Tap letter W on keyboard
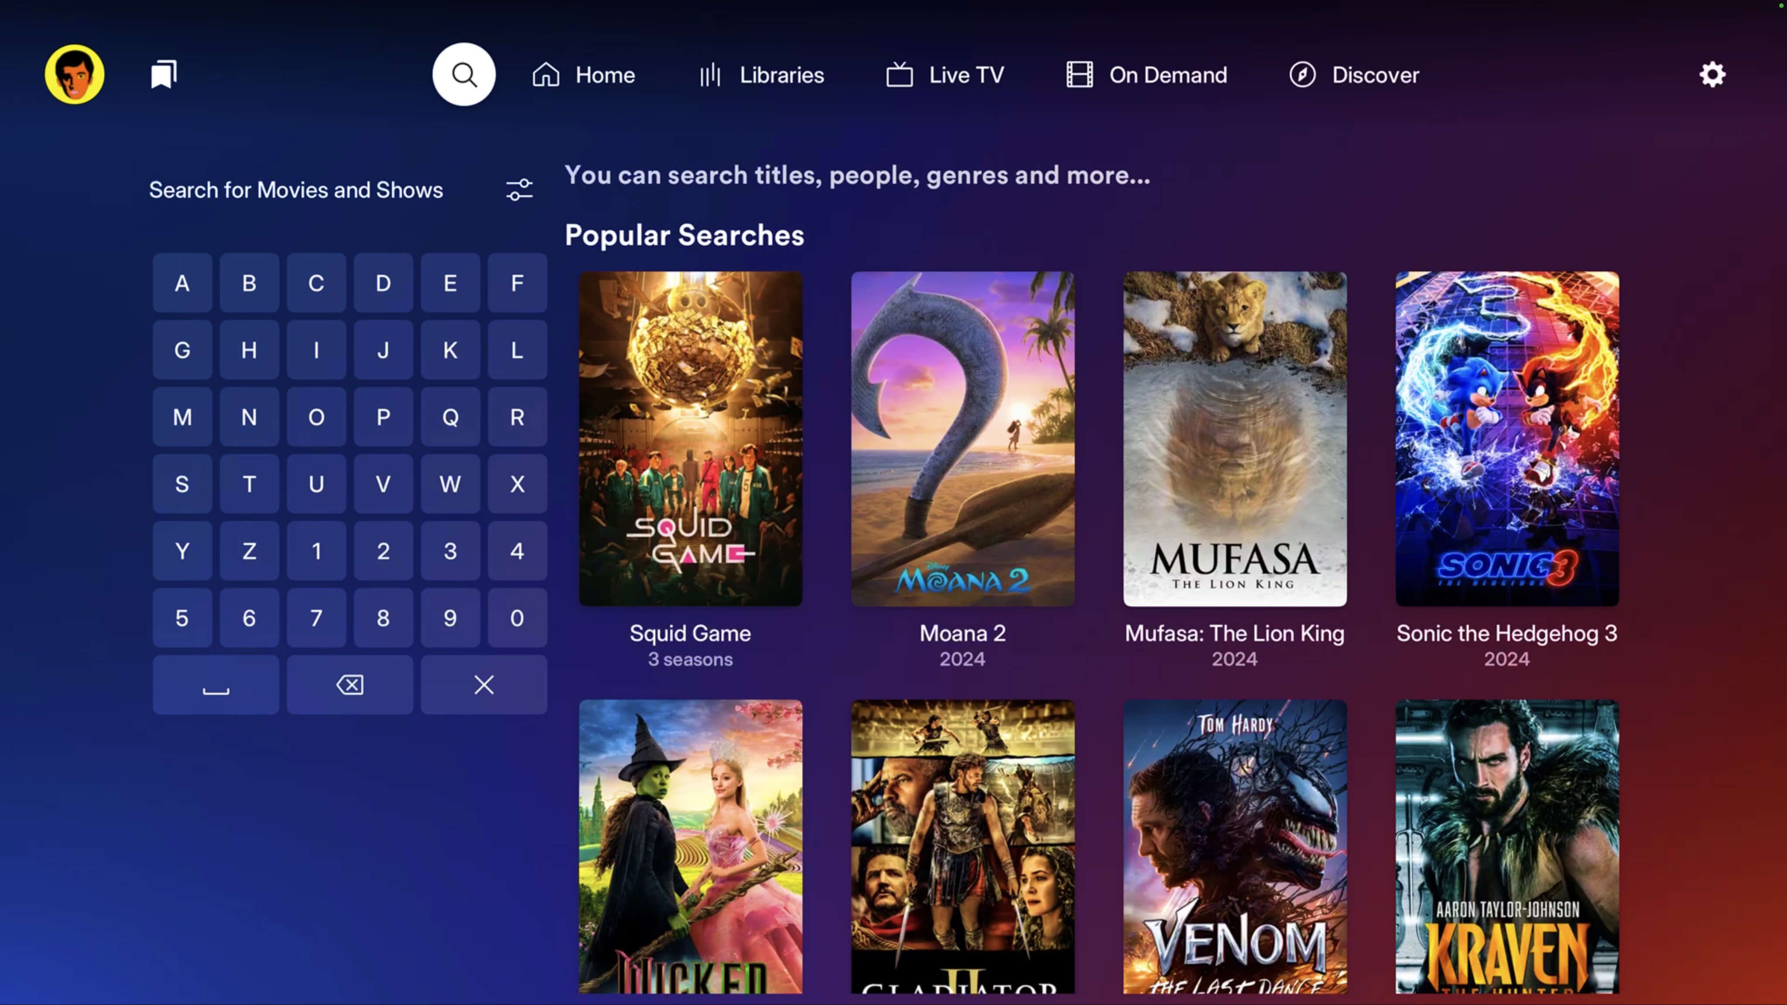Image resolution: width=1787 pixels, height=1005 pixels. (x=450, y=484)
